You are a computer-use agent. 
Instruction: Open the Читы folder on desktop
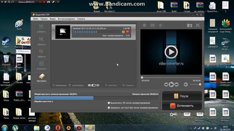click(x=6, y=114)
